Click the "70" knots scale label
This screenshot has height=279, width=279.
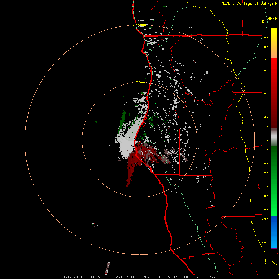[266, 59]
